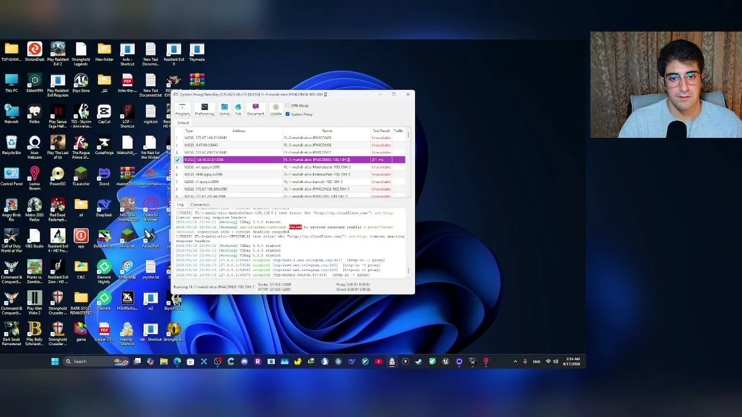Open the PowerISO desktop icon
The height and width of the screenshot is (417, 742).
point(57,177)
